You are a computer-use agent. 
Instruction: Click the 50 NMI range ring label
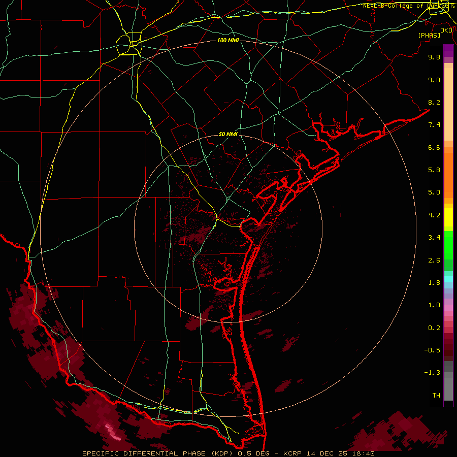click(228, 134)
